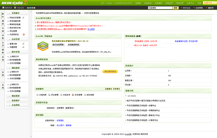Click the 进行在线更新 button
This screenshot has height=138, width=217.
point(58,44)
